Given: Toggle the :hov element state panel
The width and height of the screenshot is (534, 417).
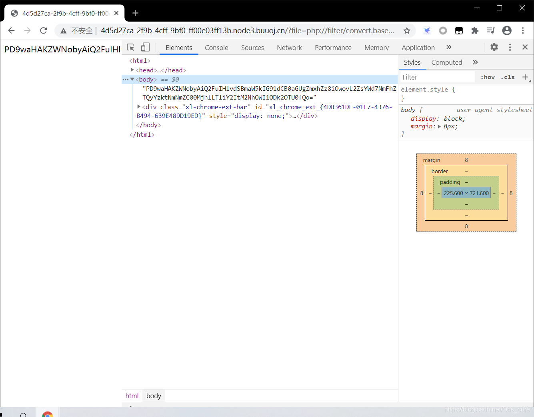Looking at the screenshot, I should click(488, 77).
